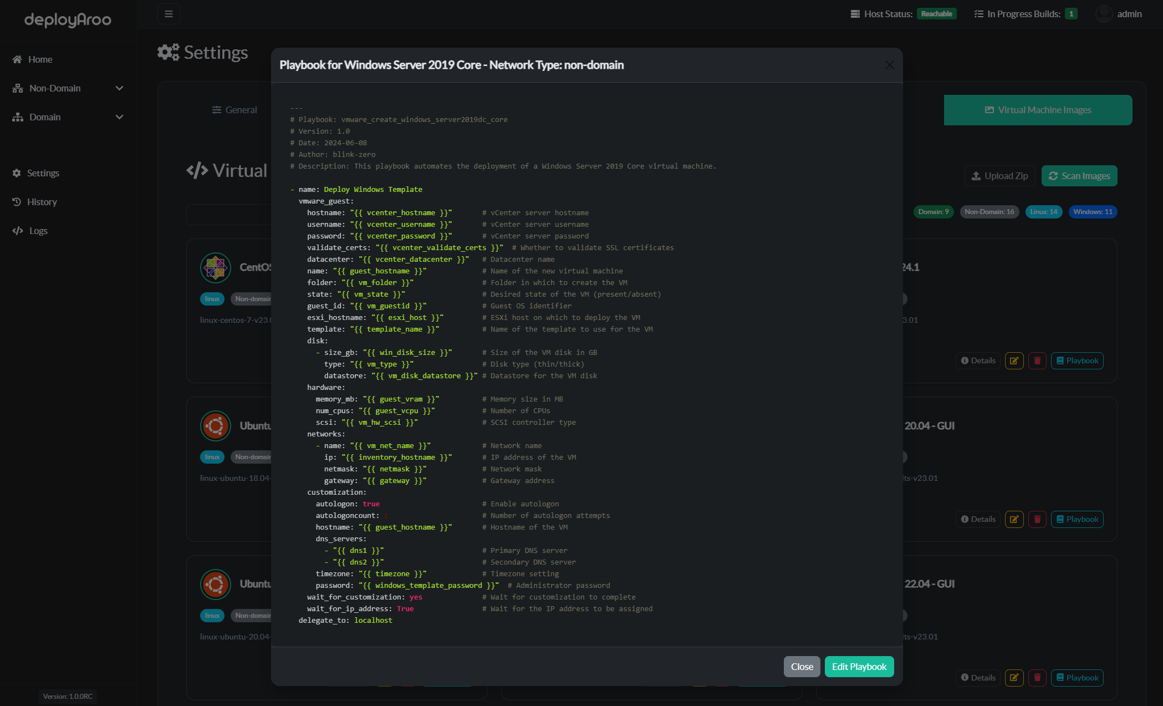Viewport: 1163px width, 706px height.
Task: Open Details for the 22.04 - GUI card
Action: 978,678
